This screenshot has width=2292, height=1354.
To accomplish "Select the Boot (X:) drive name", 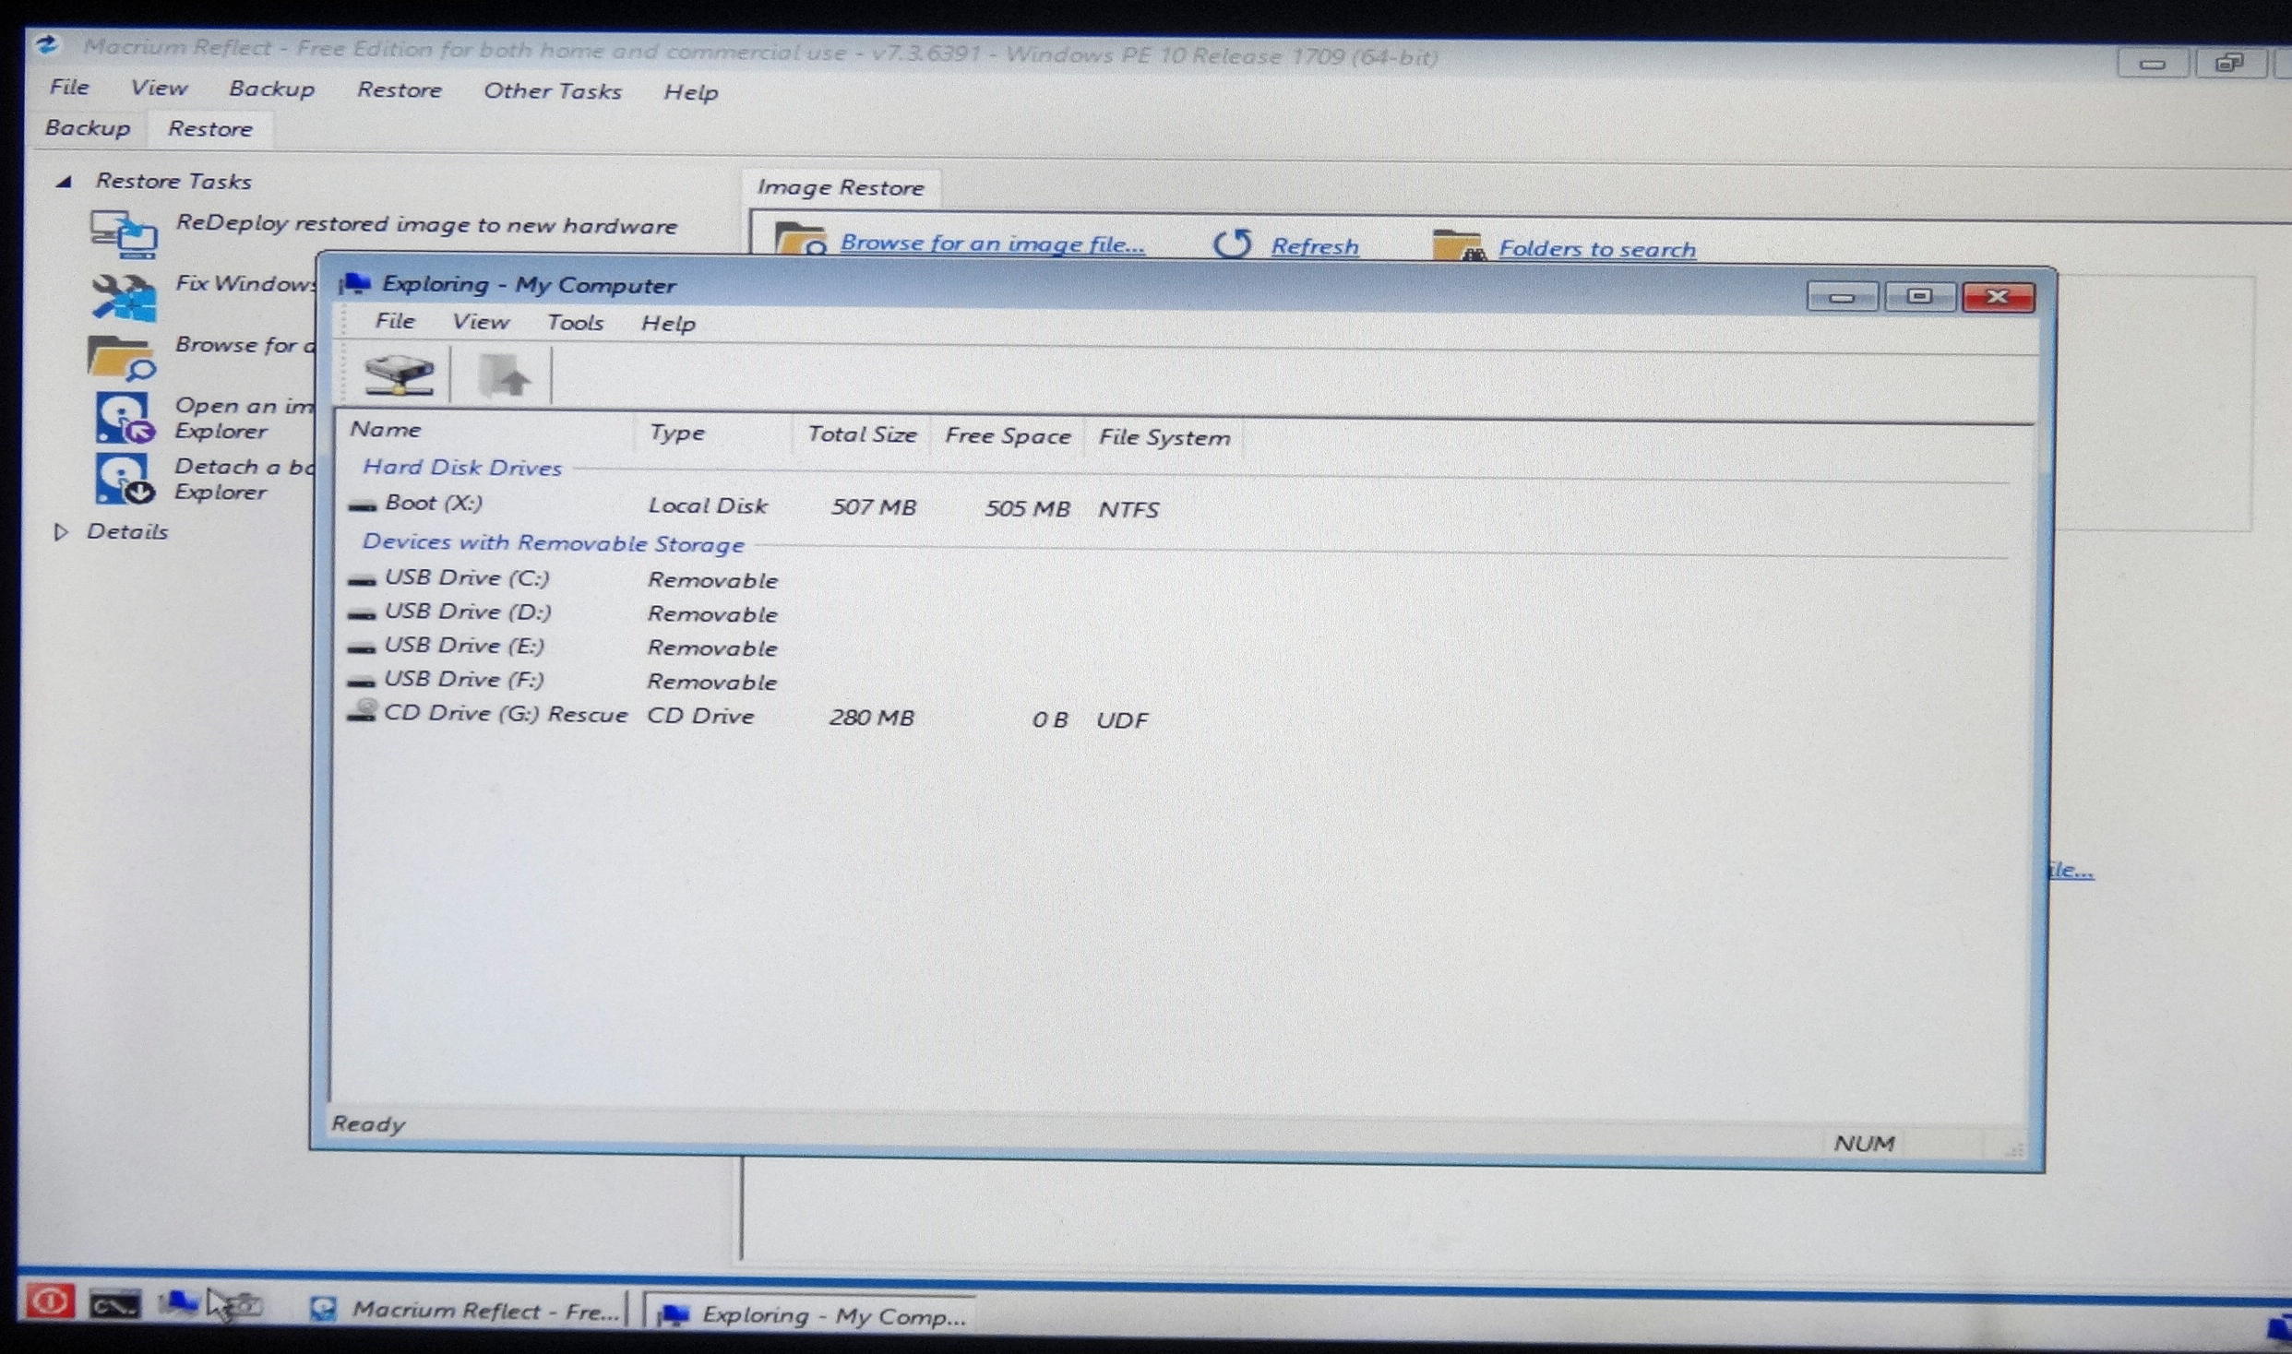I will 434,503.
